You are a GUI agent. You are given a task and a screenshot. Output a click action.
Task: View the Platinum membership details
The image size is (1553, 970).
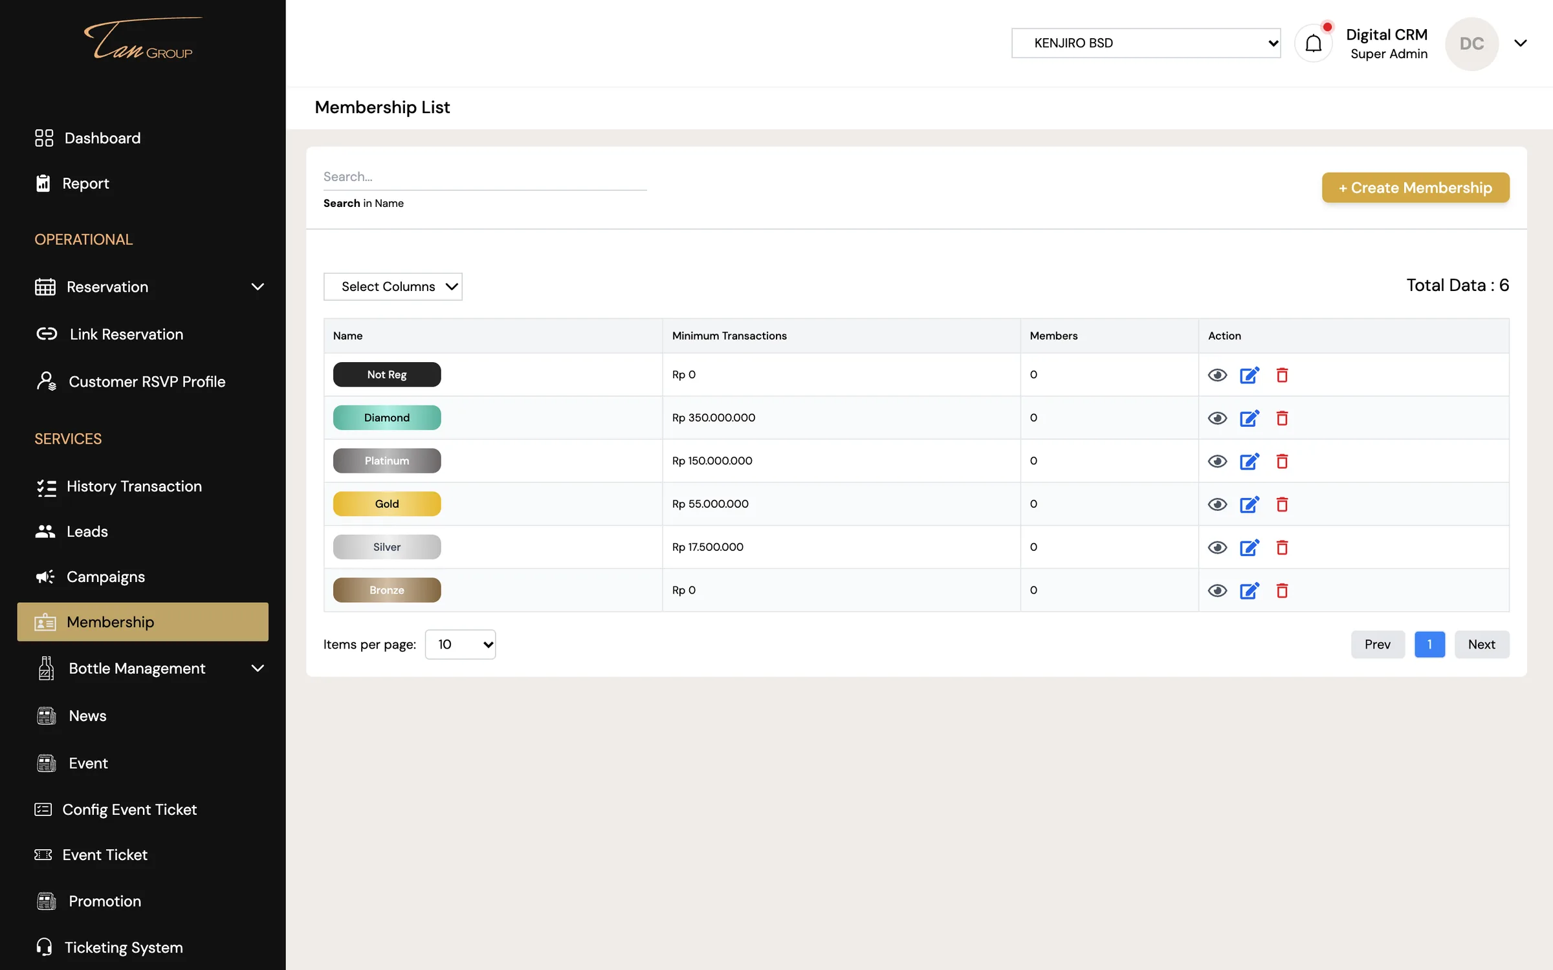pyautogui.click(x=1217, y=461)
